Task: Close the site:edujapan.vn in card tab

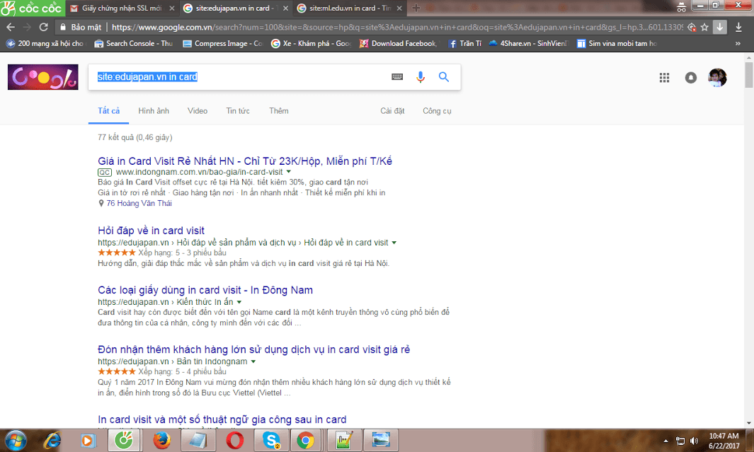Action: [x=285, y=8]
